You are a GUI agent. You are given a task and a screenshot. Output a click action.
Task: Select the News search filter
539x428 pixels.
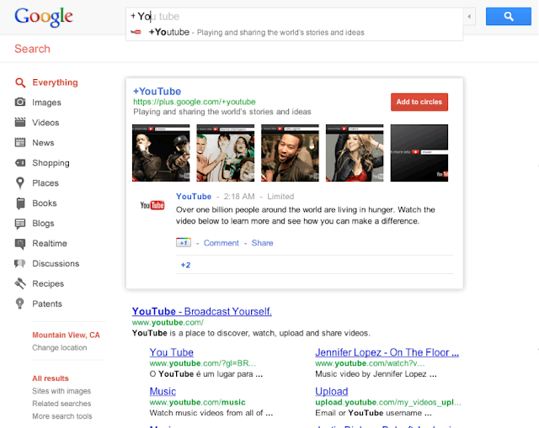point(43,143)
